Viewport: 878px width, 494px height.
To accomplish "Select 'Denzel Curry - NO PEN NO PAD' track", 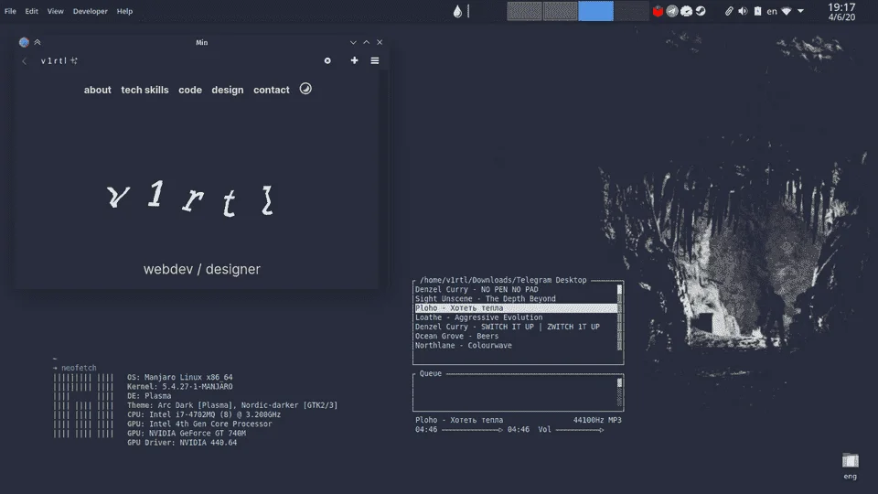I will (x=476, y=290).
